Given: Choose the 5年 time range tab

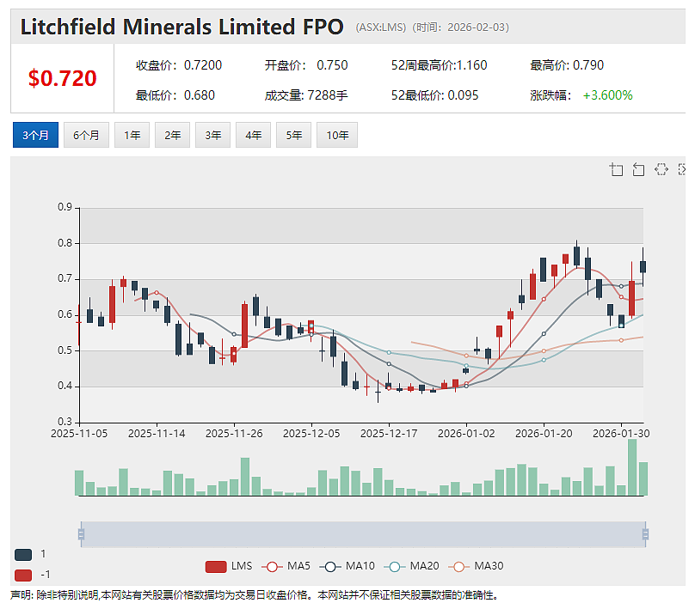Looking at the screenshot, I should click(x=293, y=135).
